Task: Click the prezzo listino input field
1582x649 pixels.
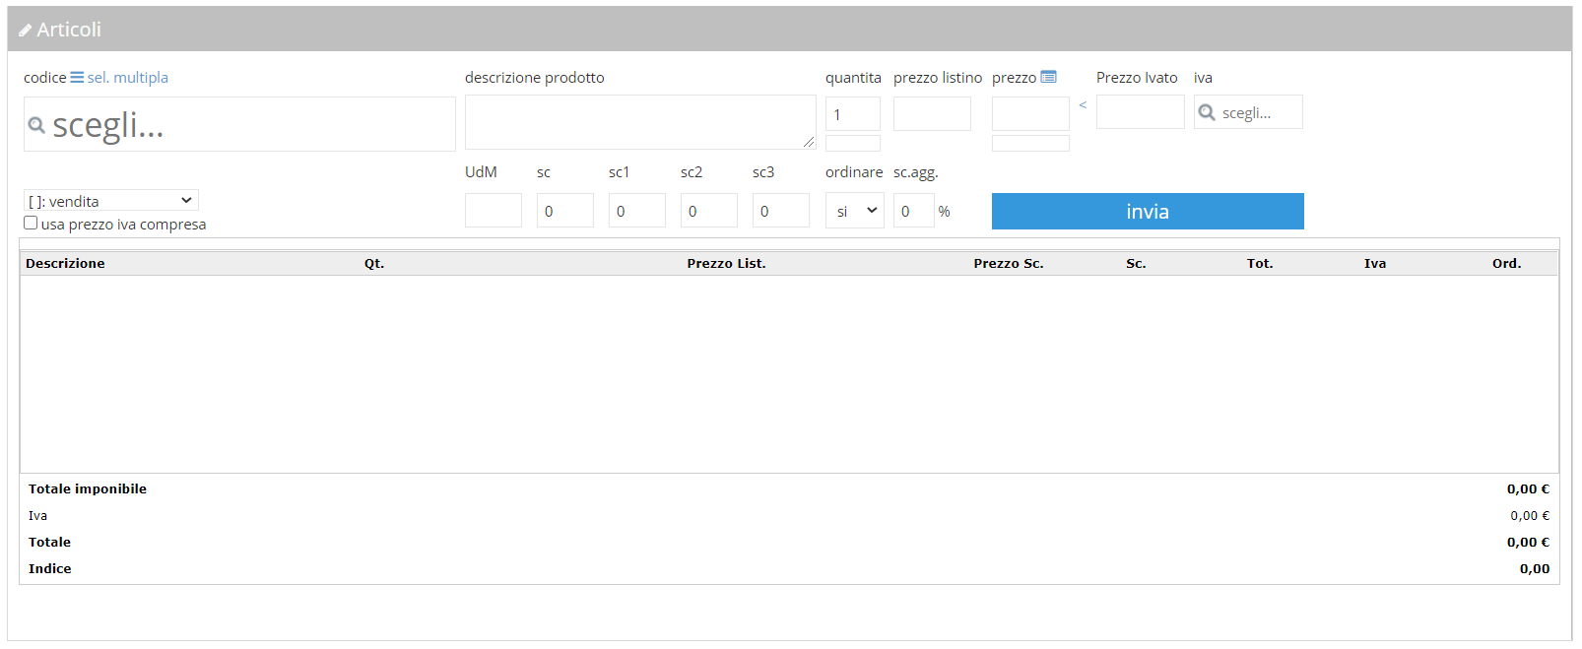Action: [x=932, y=113]
